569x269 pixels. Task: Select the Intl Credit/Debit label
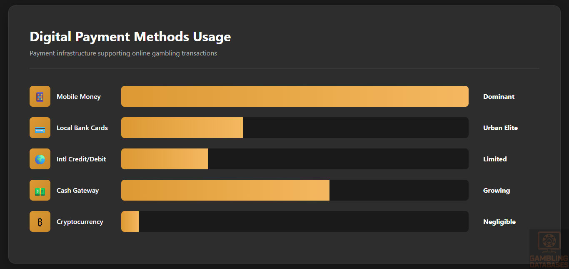coord(81,159)
